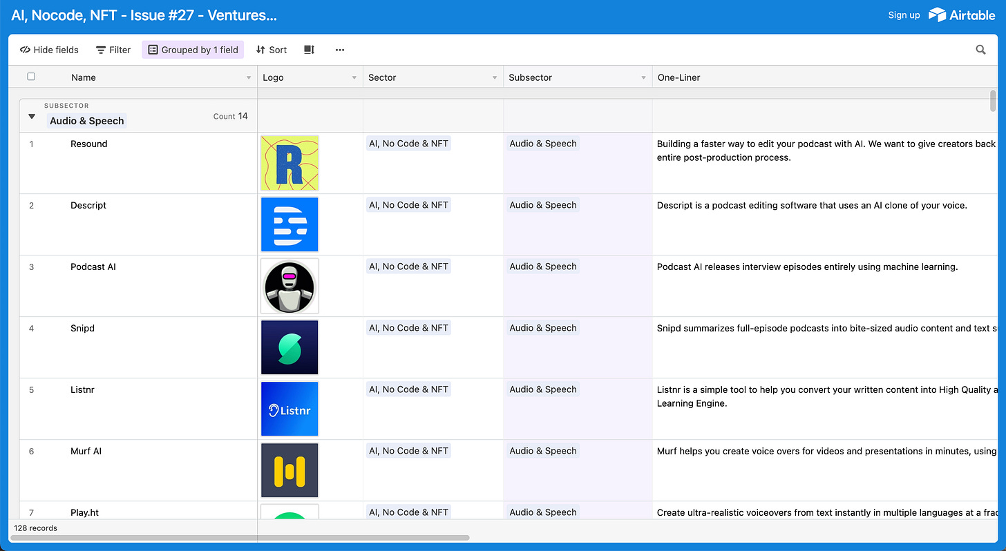1006x551 pixels.
Task: Open the Logo column dropdown arrow
Action: pos(354,78)
